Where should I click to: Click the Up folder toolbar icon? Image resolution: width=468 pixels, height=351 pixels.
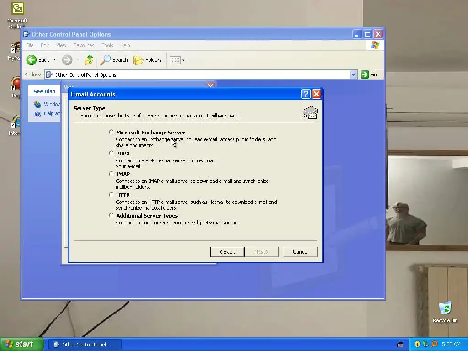pos(89,60)
